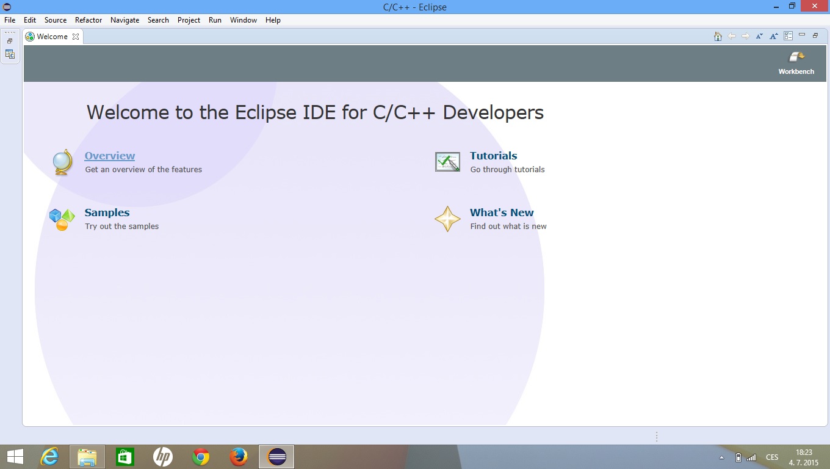
Task: Select the Welcome tab
Action: (52, 37)
